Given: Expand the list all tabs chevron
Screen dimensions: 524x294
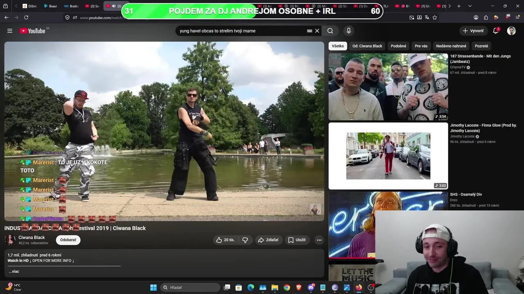Looking at the screenshot, I should pyautogui.click(x=470, y=6).
